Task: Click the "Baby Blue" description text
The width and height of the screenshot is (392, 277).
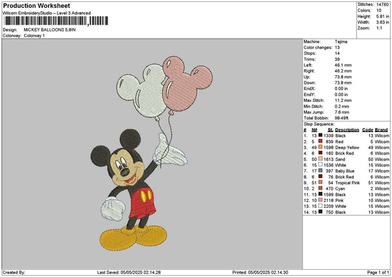Action: coord(345,171)
